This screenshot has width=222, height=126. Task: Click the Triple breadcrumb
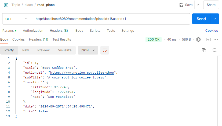click(x=16, y=5)
